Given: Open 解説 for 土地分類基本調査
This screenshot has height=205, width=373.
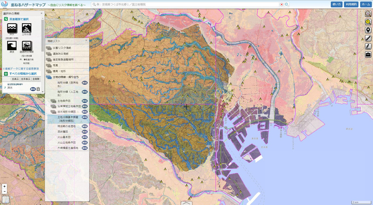Looking at the screenshot, I should [85, 117].
